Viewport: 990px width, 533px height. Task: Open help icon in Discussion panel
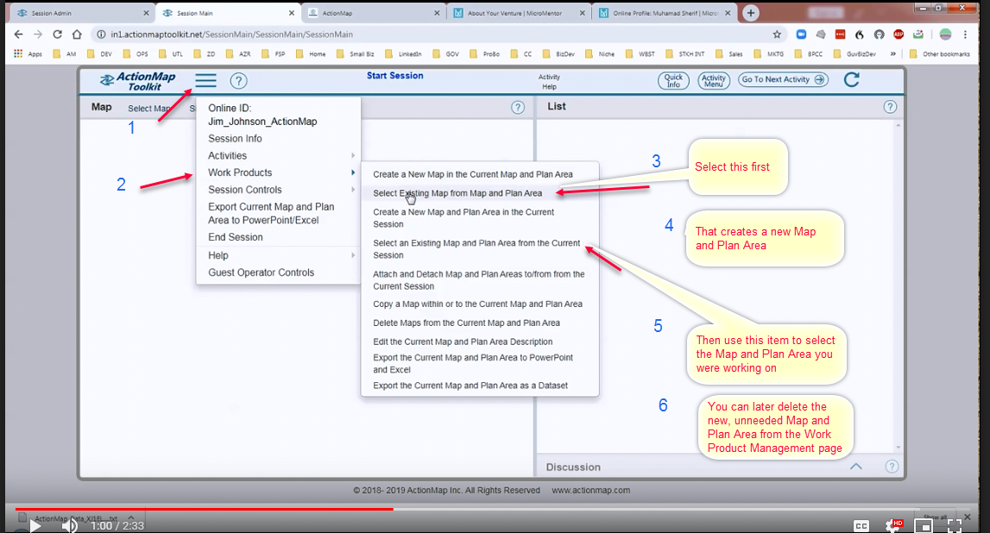point(891,467)
